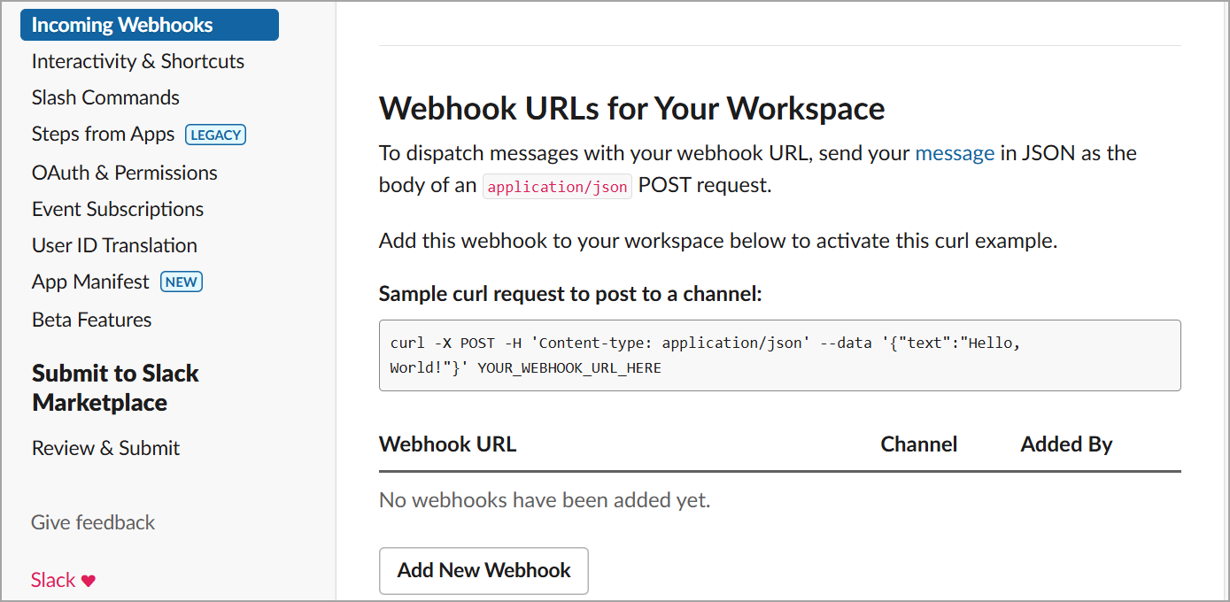Screen dimensions: 1230x602
Task: Select User ID Translation
Action: (114, 245)
